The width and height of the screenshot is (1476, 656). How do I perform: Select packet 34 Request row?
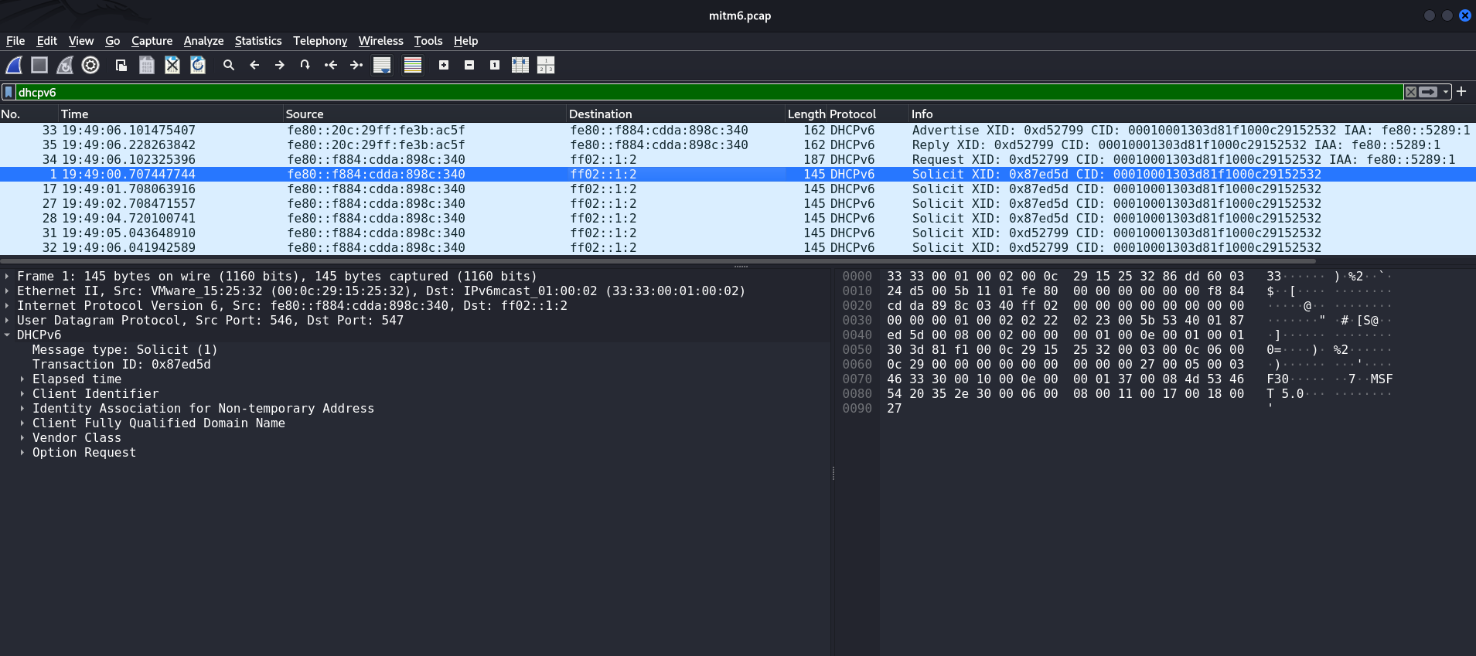click(738, 160)
